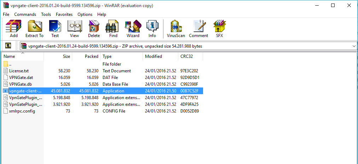Open the Options menu

[85, 14]
